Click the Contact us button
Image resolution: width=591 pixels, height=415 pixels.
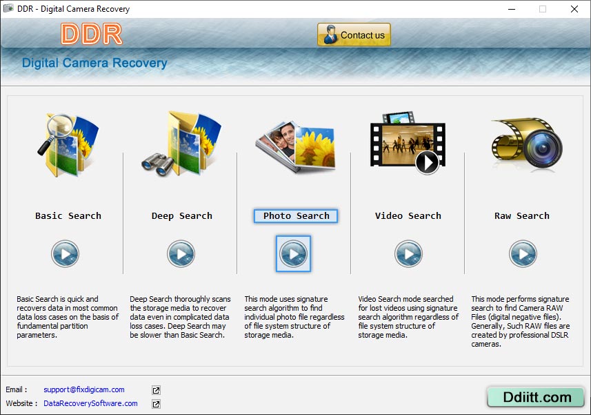[354, 34]
